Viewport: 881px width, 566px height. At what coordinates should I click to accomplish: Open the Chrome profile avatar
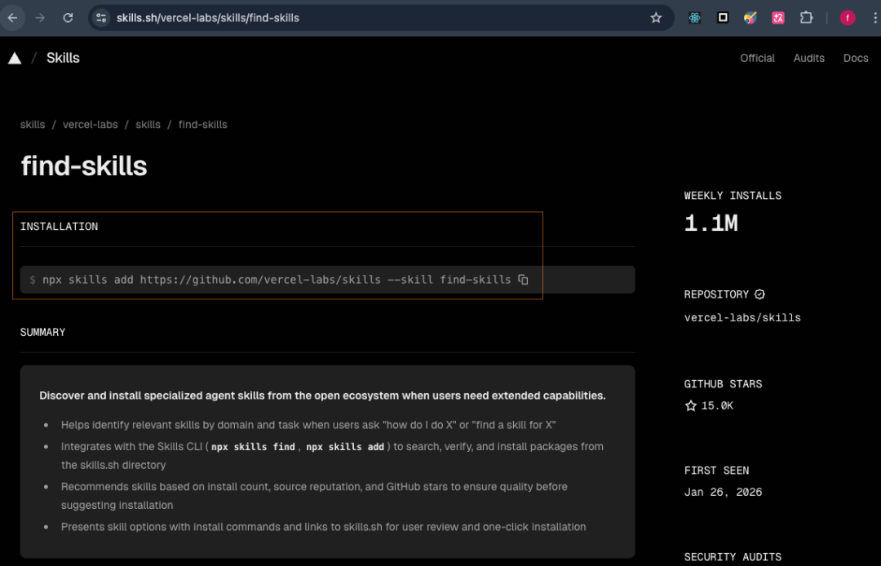tap(848, 18)
